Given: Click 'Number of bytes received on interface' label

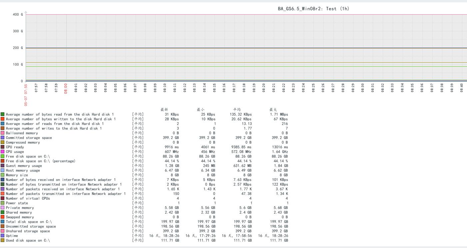Looking at the screenshot, I should coord(61,180).
